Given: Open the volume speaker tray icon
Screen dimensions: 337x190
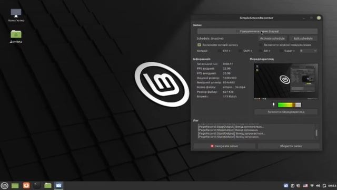Looking at the screenshot, I should pos(318,186).
